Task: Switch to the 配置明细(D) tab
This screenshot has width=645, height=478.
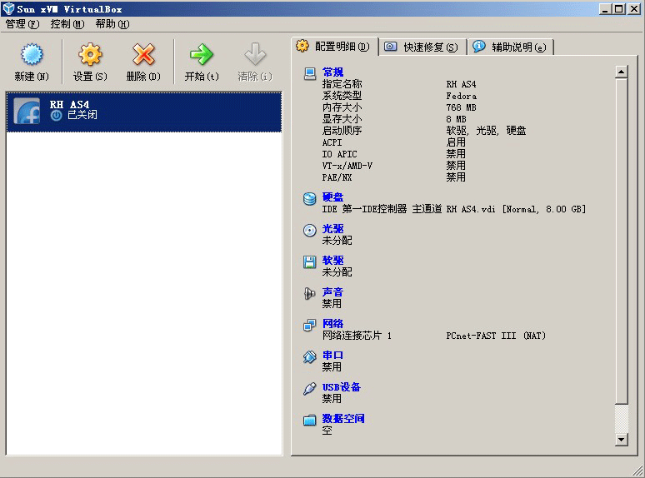Action: coord(335,47)
